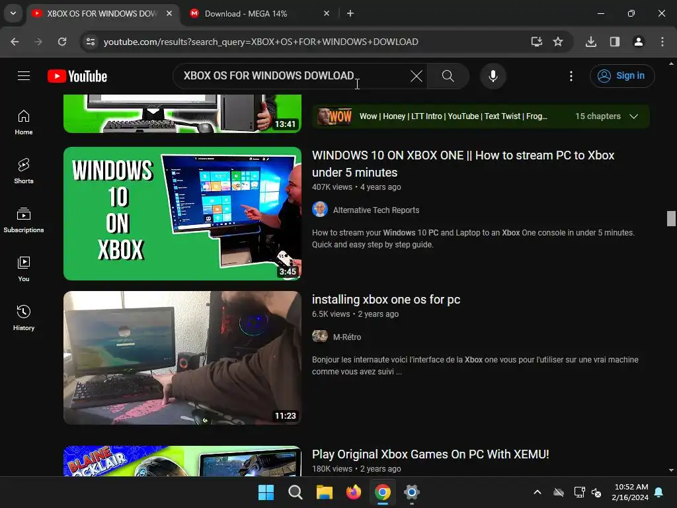The height and width of the screenshot is (508, 677).
Task: Click the magnifier search button
Action: pyautogui.click(x=448, y=76)
